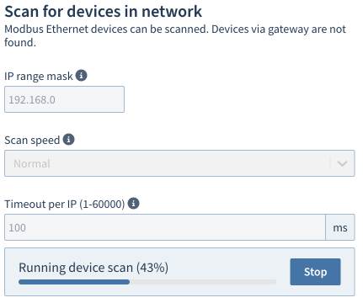Screen dimensions: 363x303
Task: Open the IP range mask info icon
Action: click(81, 76)
